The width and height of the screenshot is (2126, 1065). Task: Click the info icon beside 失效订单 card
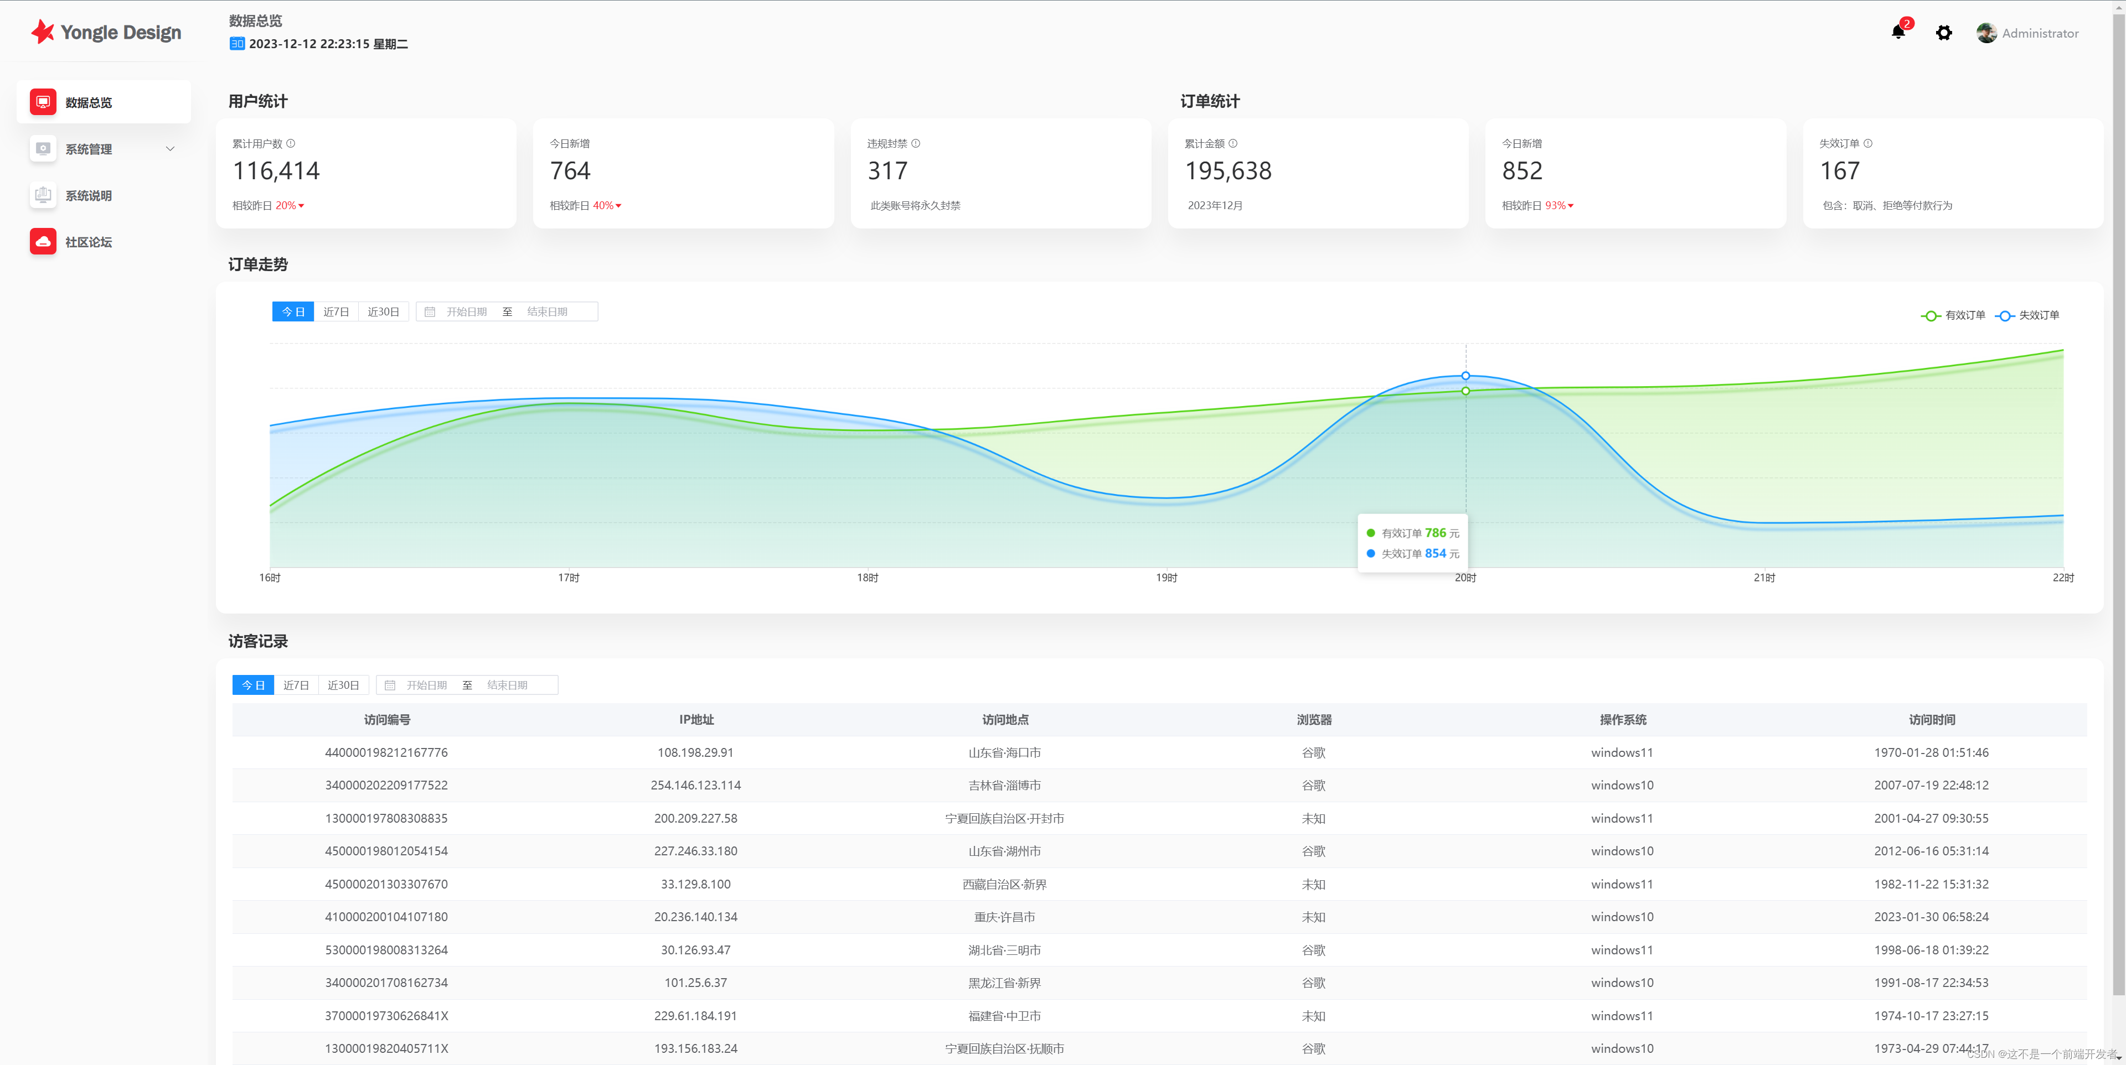click(x=1867, y=143)
